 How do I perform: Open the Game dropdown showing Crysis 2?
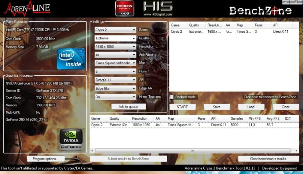[x=115, y=30]
